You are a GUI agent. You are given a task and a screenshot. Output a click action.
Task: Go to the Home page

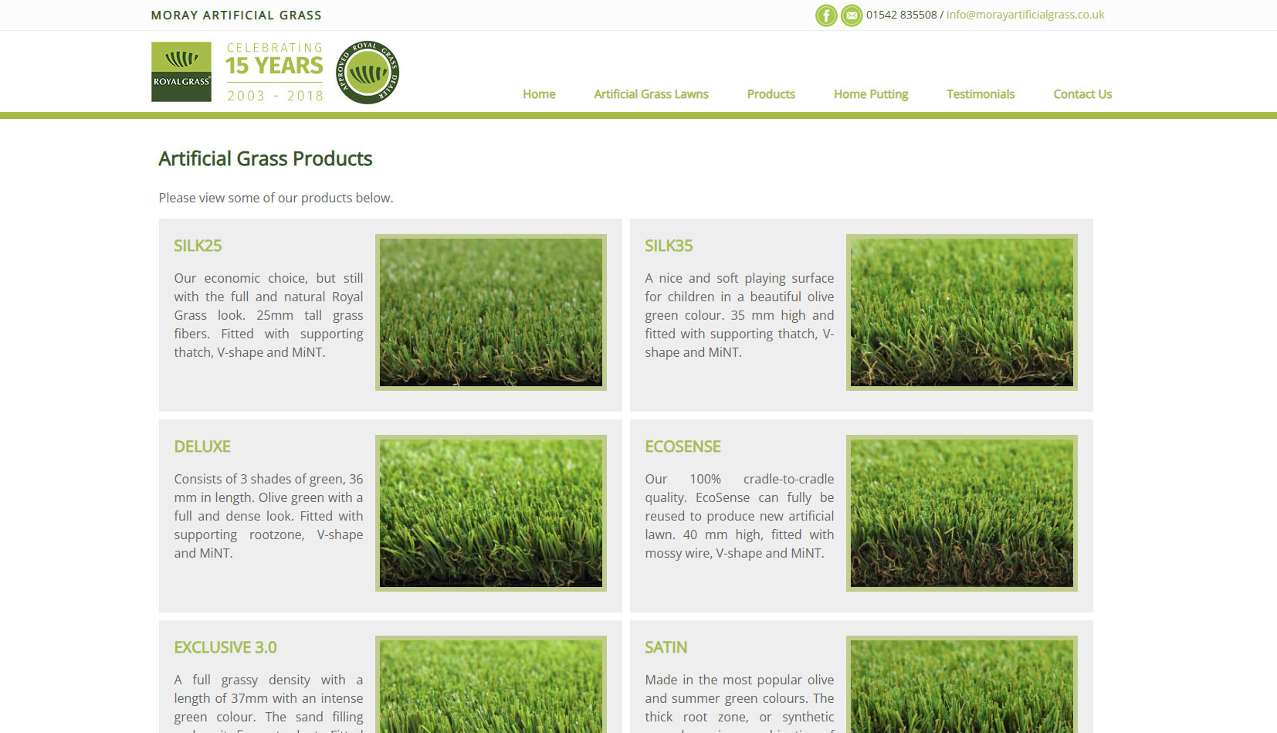click(x=539, y=94)
